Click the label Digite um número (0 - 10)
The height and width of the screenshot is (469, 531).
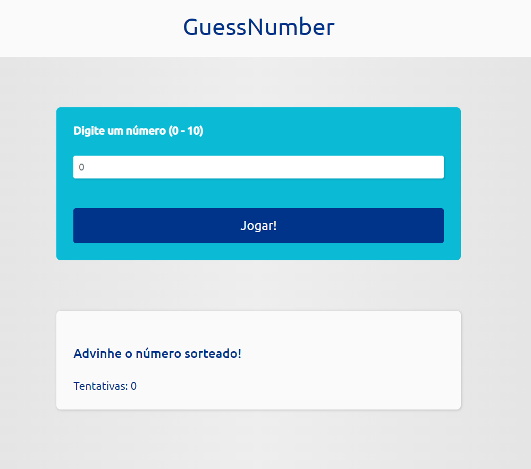pyautogui.click(x=138, y=130)
